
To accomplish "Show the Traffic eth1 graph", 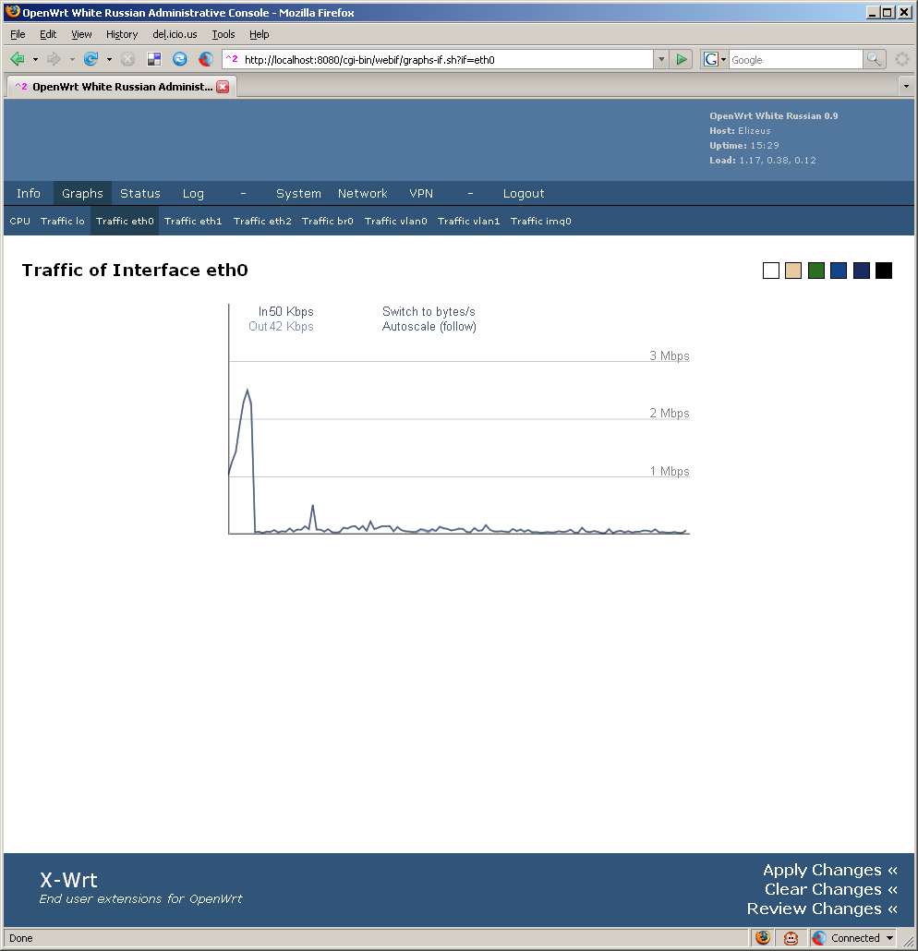I will click(193, 222).
